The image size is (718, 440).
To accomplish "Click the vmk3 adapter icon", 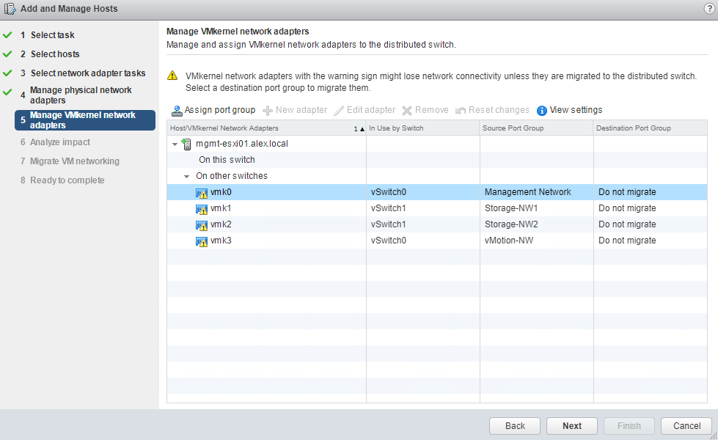I will (202, 241).
